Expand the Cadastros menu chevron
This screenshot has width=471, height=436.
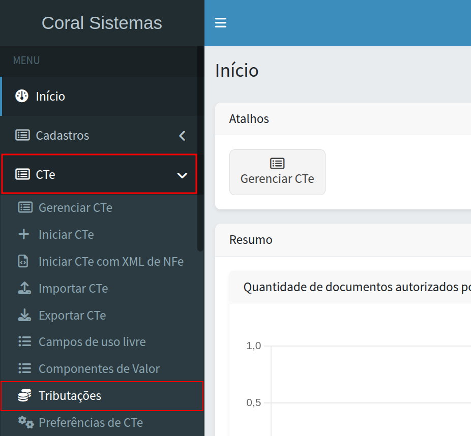pyautogui.click(x=182, y=136)
